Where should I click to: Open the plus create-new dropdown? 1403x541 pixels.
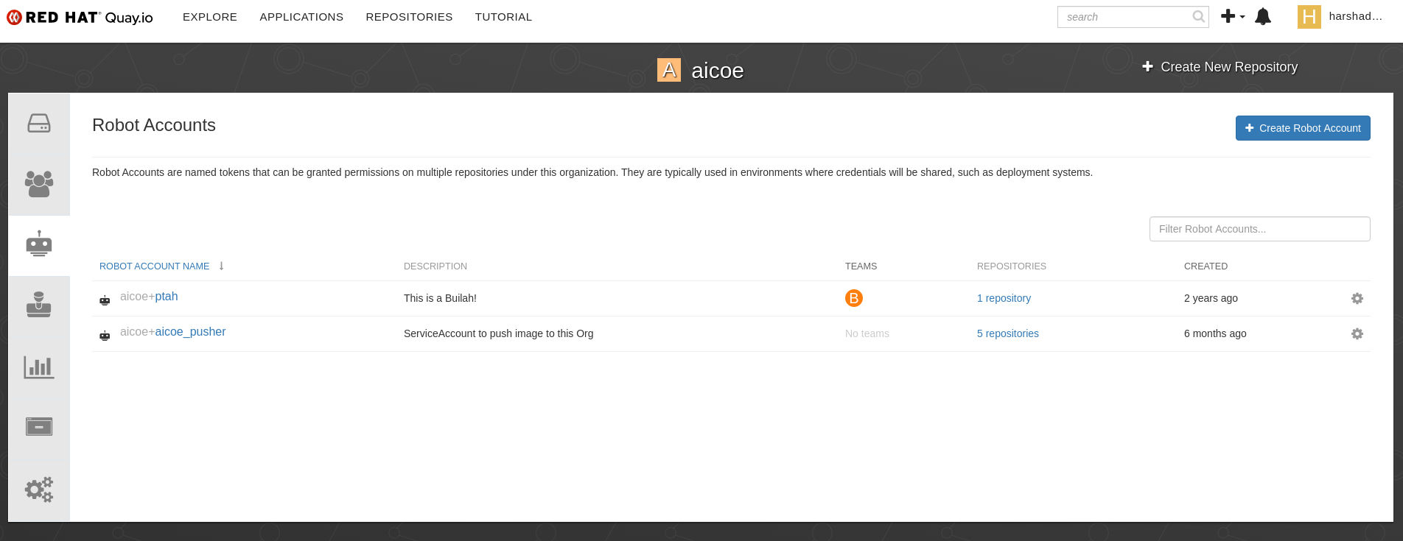tap(1233, 16)
